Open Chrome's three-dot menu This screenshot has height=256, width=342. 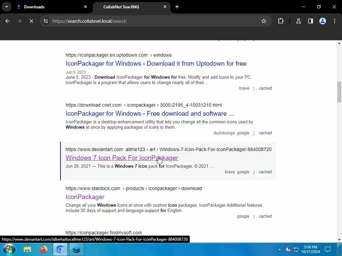(335, 21)
